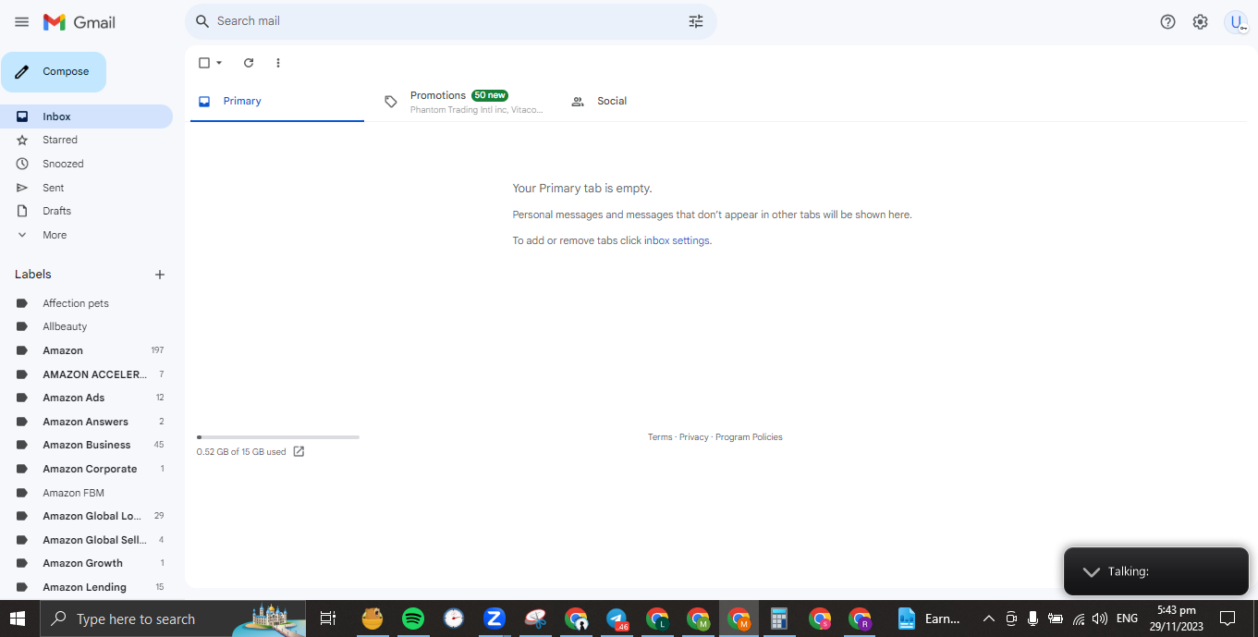1258x637 pixels.
Task: Tick the select all messages checkbox
Action: pos(204,63)
